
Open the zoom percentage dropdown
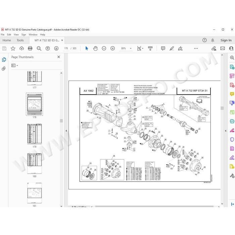pyautogui.click(x=131, y=48)
